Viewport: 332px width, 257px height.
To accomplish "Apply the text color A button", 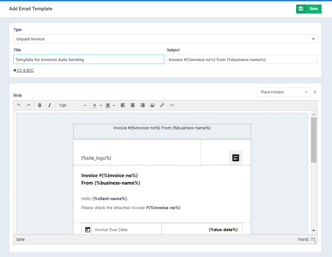I will [x=95, y=105].
